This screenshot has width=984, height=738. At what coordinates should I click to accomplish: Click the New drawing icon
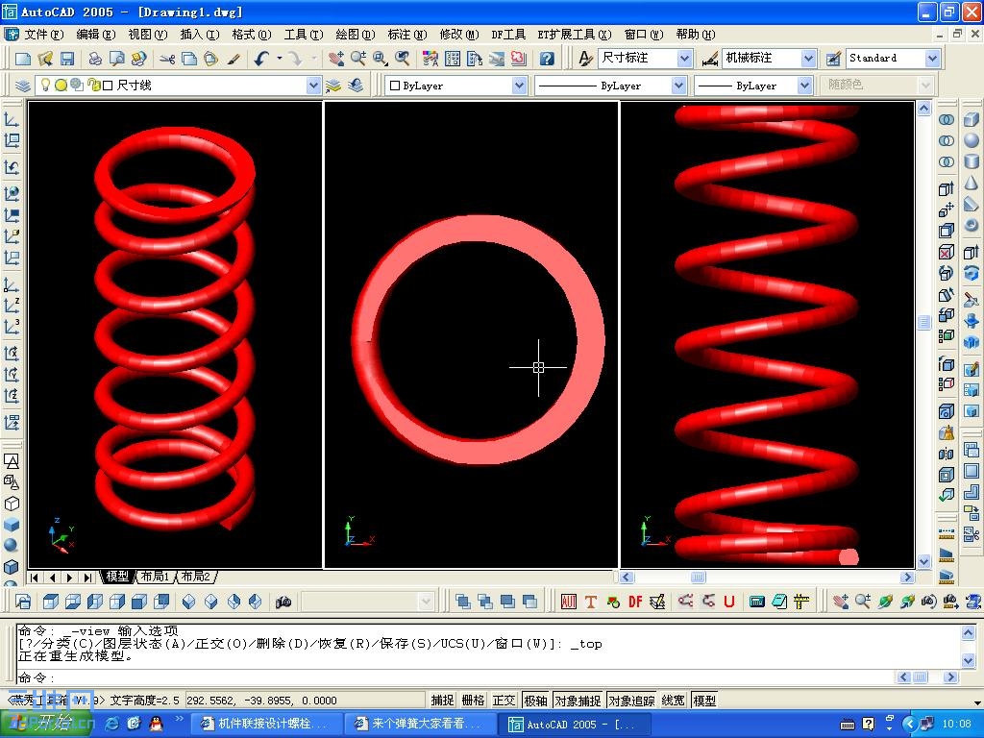tap(23, 59)
